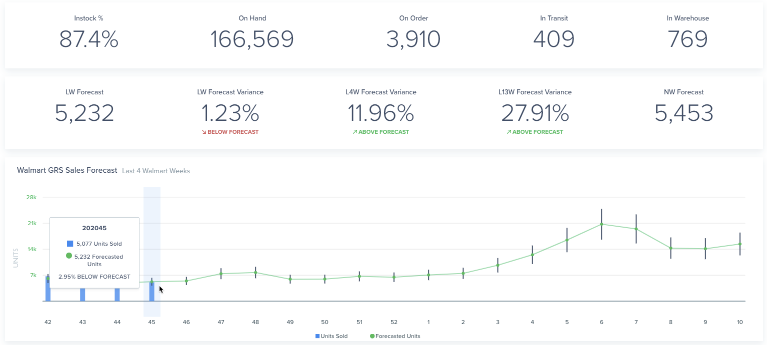
Task: Select the week 48 forecast data point
Action: click(x=255, y=273)
